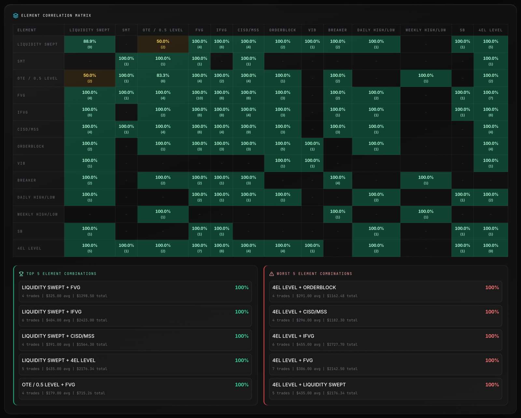Screen dimensions: 521x418
Task: Select the FVG column header
Action: 200,30
